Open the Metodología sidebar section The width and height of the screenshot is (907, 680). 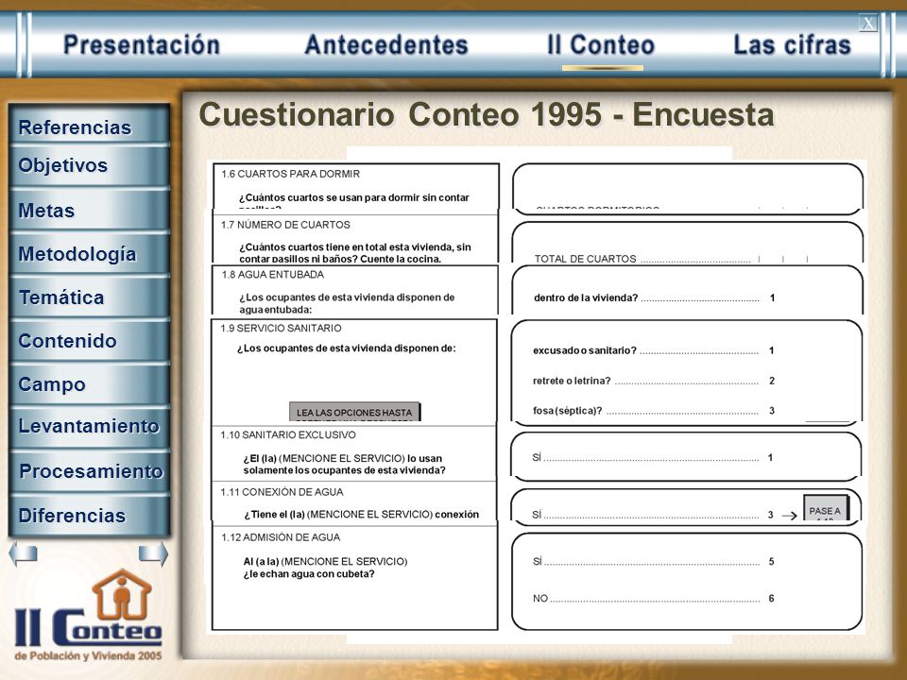[x=90, y=254]
